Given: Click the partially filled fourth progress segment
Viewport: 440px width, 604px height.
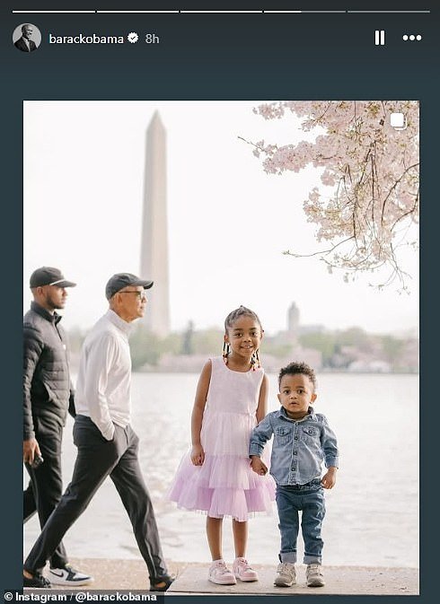Looking at the screenshot, I should coord(304,12).
